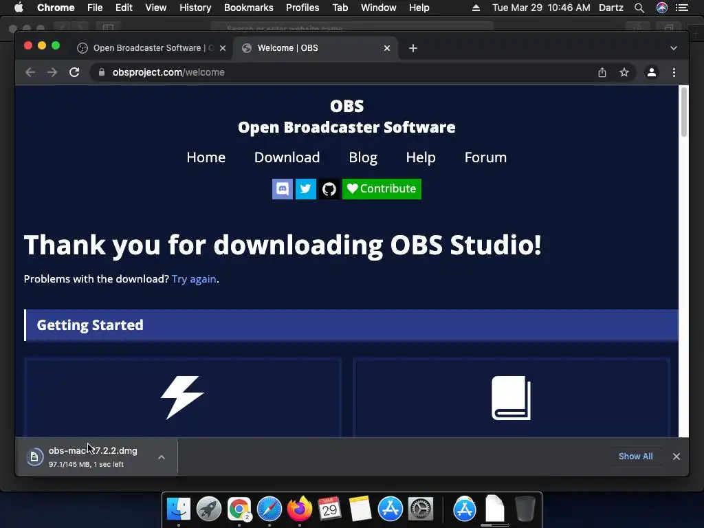Open Control Center icon in menu bar

682,8
